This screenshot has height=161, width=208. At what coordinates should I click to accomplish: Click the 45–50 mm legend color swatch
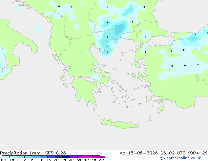(x=96, y=157)
